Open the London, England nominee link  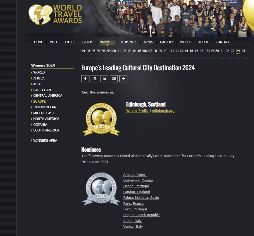(x=137, y=192)
